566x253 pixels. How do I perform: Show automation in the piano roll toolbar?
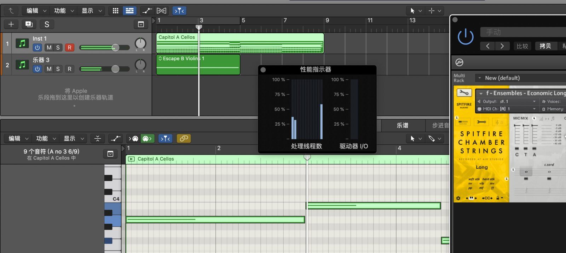pos(115,138)
